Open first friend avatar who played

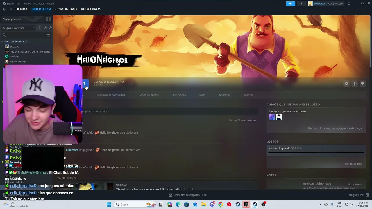pos(272,117)
